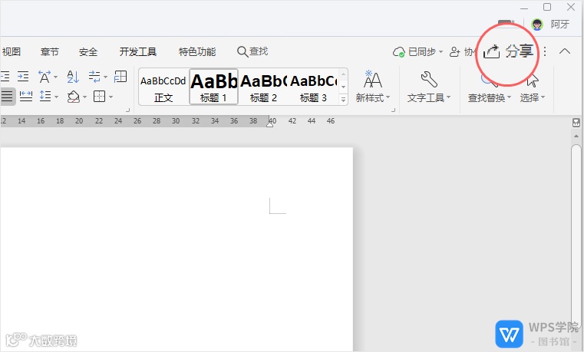Viewport: 584px width, 352px height.
Task: Maximize the WPS window
Action: click(547, 7)
